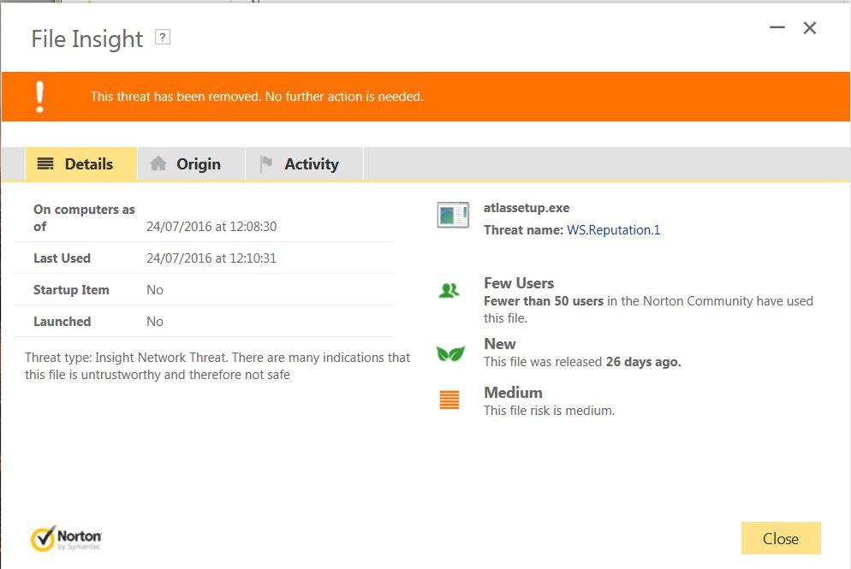Open the WS.Reputation.1 threat name link
Image resolution: width=851 pixels, height=569 pixels.
(x=613, y=230)
